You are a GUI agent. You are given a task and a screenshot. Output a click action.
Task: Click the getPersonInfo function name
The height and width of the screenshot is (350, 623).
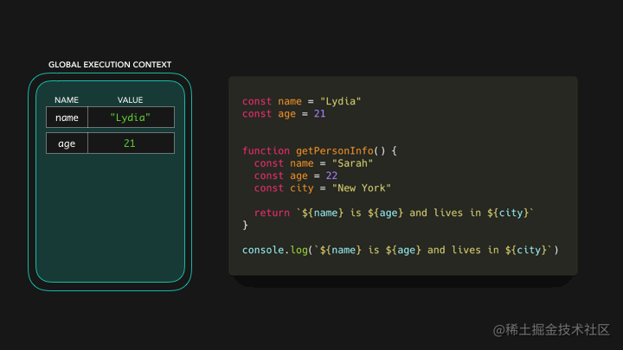click(x=335, y=150)
